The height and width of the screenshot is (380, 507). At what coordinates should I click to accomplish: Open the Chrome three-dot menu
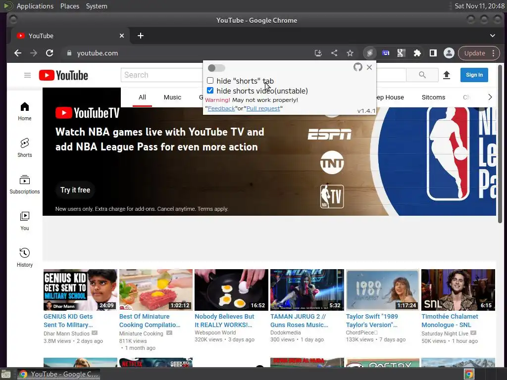tap(494, 53)
